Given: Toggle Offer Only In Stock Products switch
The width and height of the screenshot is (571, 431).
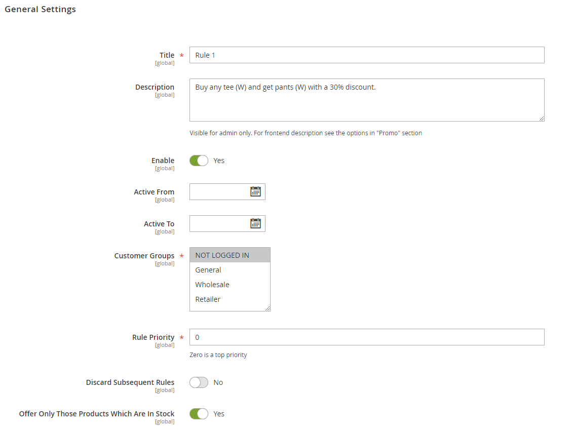Looking at the screenshot, I should (199, 414).
